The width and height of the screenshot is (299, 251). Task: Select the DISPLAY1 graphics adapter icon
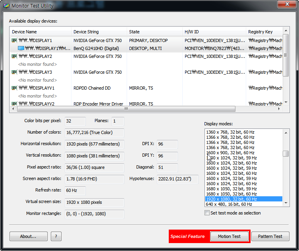tap(14, 40)
